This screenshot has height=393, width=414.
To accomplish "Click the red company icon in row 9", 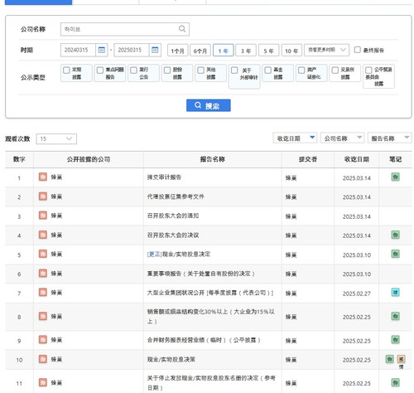I will (x=43, y=340).
